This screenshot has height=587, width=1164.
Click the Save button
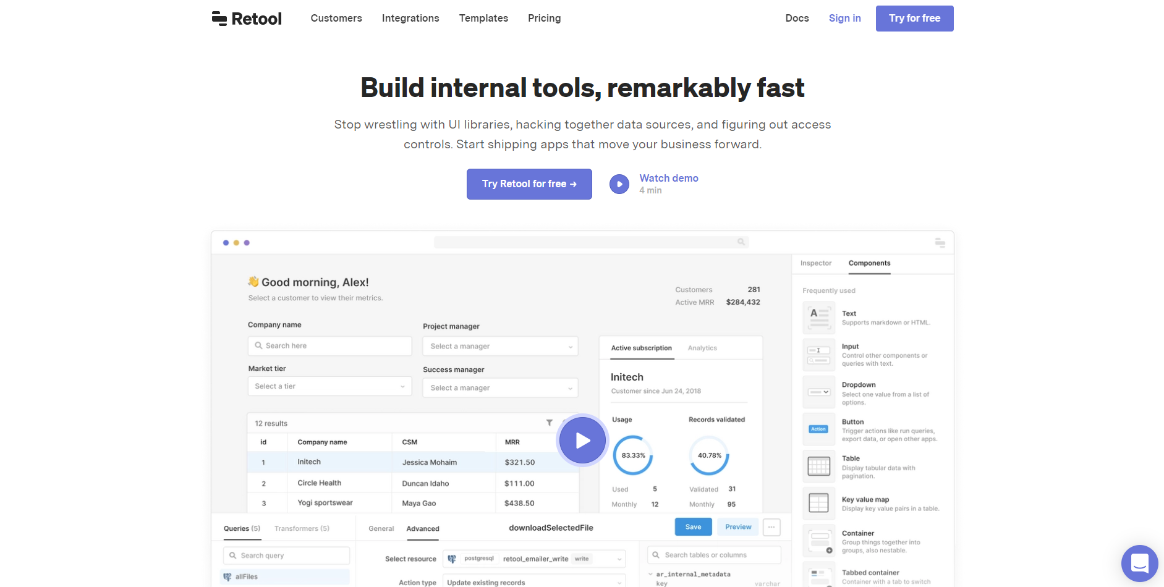tap(694, 527)
